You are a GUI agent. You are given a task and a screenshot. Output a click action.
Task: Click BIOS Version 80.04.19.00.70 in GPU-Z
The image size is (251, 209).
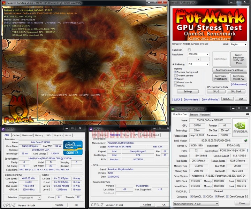click(216, 140)
